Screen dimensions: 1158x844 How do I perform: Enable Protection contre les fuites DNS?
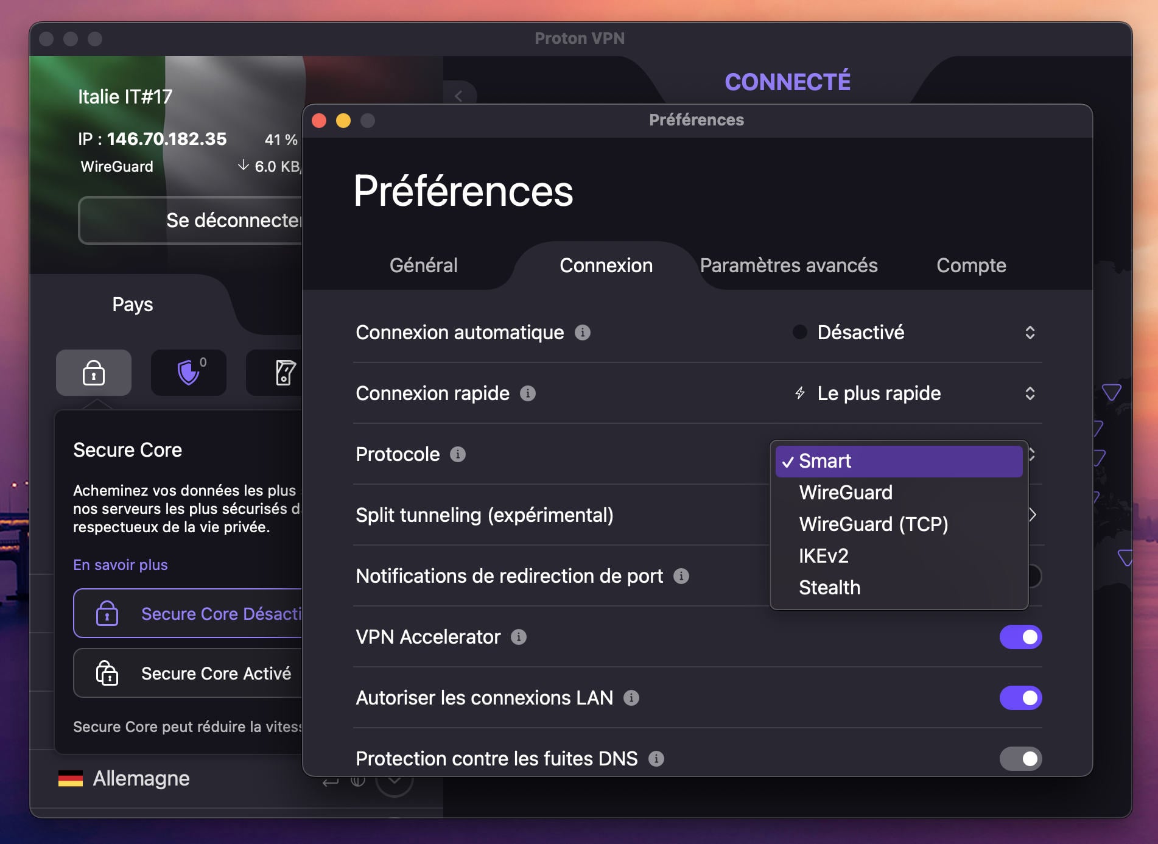1020,759
